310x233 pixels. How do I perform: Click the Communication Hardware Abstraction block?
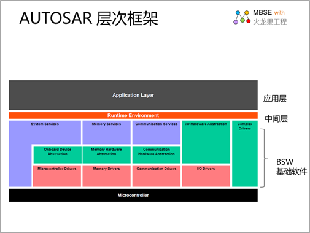(x=157, y=155)
